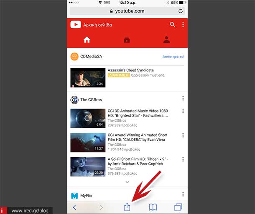Viewport: 255px width, 214px height.
Task: Tap the Oppression must end. ad text
Action: click(x=148, y=75)
